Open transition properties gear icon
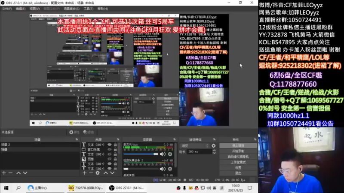Screen dimensions: 344x193 (213, 145)
